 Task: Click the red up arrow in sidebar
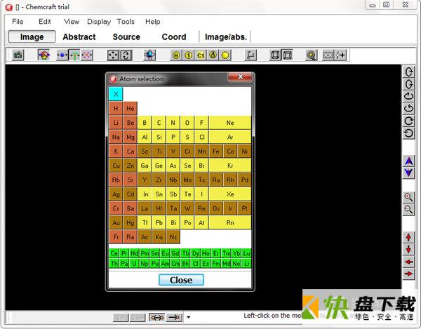click(408, 238)
